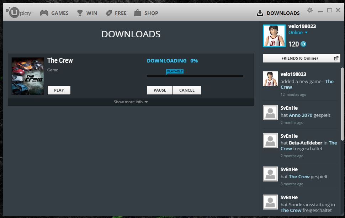
Task: Open the Shop bag icon
Action: click(138, 13)
